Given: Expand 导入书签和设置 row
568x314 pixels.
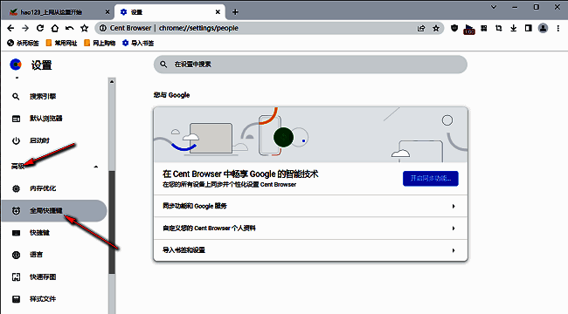Looking at the screenshot, I should click(x=310, y=250).
